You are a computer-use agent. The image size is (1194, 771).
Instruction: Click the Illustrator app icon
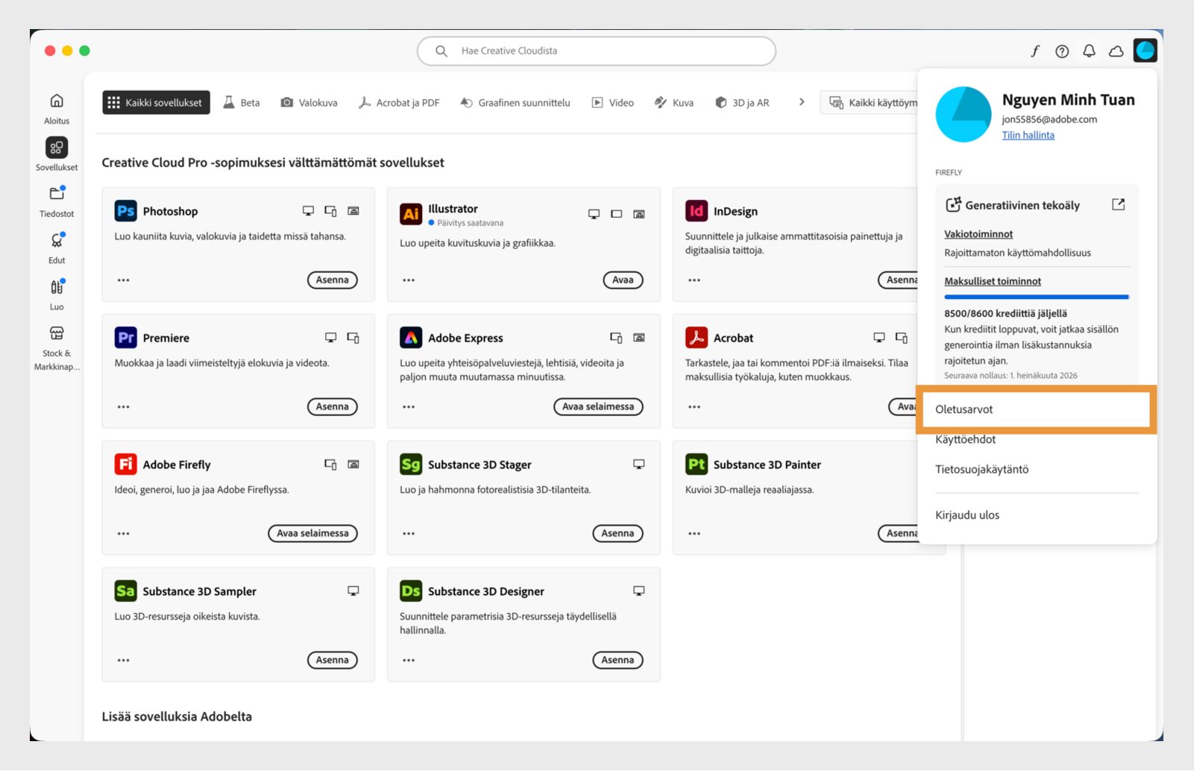(x=411, y=214)
